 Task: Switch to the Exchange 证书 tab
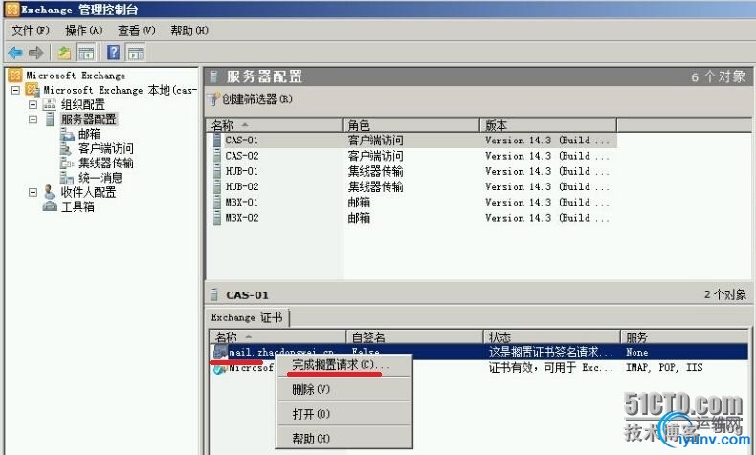tap(246, 317)
